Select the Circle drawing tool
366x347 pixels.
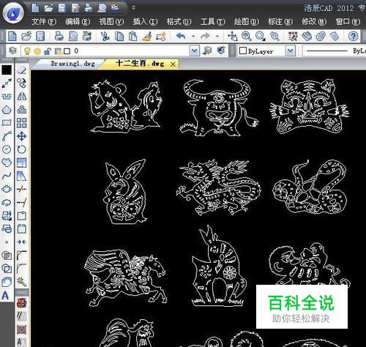7,149
